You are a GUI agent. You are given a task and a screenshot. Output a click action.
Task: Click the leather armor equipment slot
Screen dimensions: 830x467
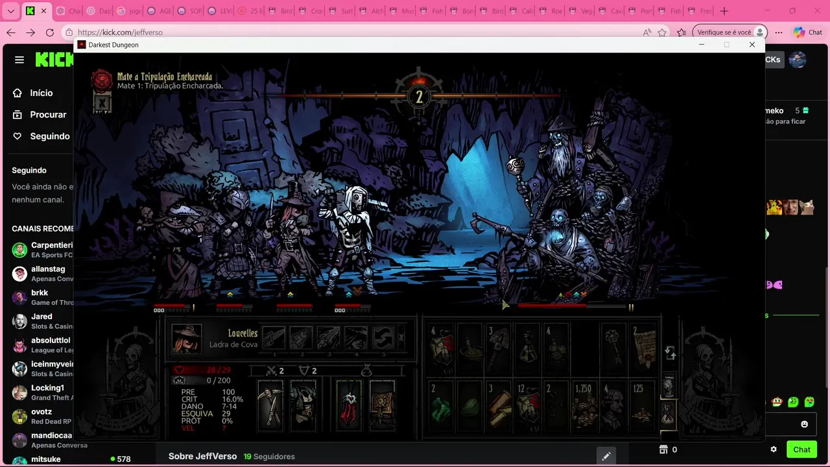point(303,405)
